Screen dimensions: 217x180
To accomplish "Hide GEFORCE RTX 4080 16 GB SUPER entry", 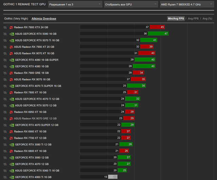I will click(x=5, y=60).
